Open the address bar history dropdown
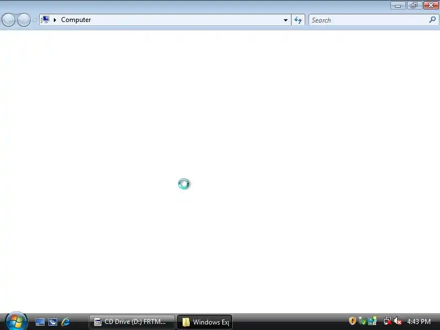Viewport: 440px width, 330px height. 285,20
